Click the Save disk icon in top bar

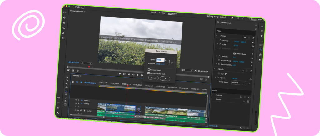(x=237, y=18)
